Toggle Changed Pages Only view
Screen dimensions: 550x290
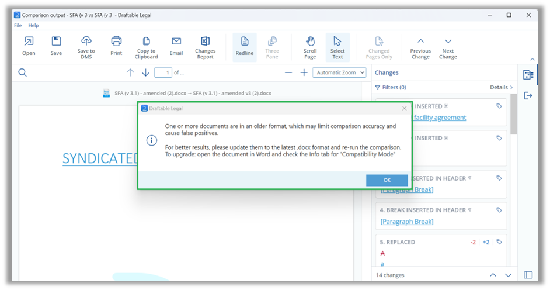pos(379,47)
